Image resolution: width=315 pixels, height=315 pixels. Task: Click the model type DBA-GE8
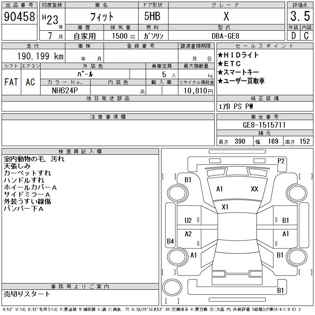226,35
